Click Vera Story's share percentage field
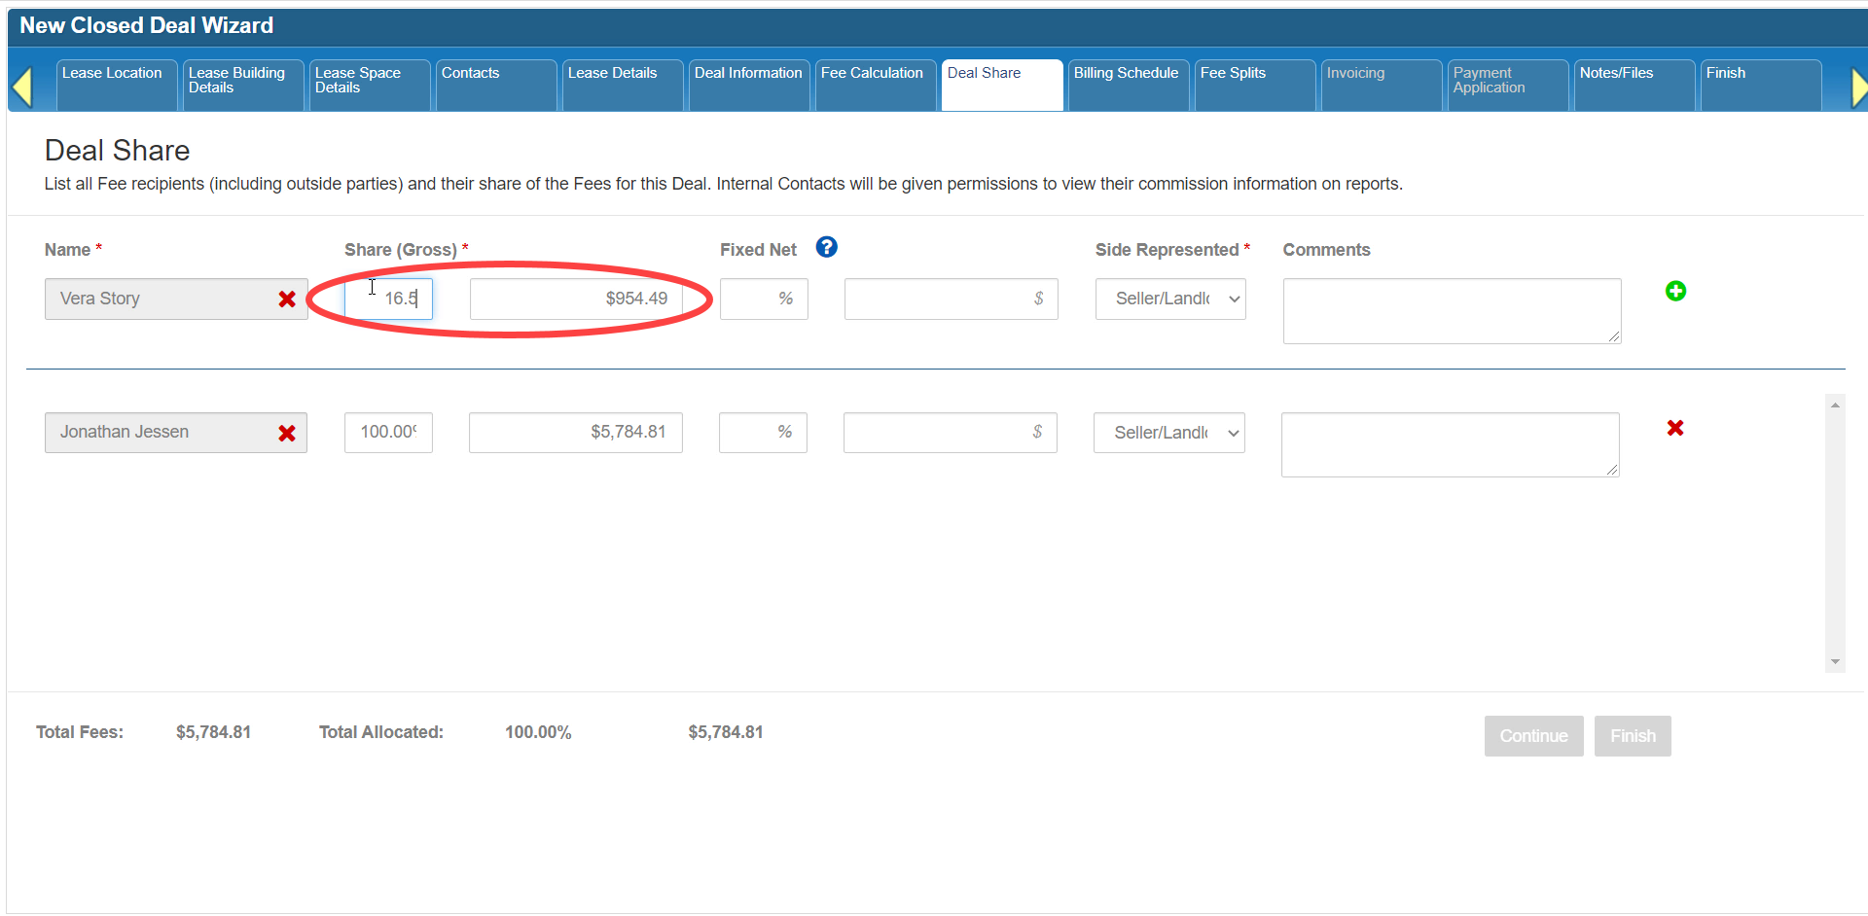 pos(389,299)
